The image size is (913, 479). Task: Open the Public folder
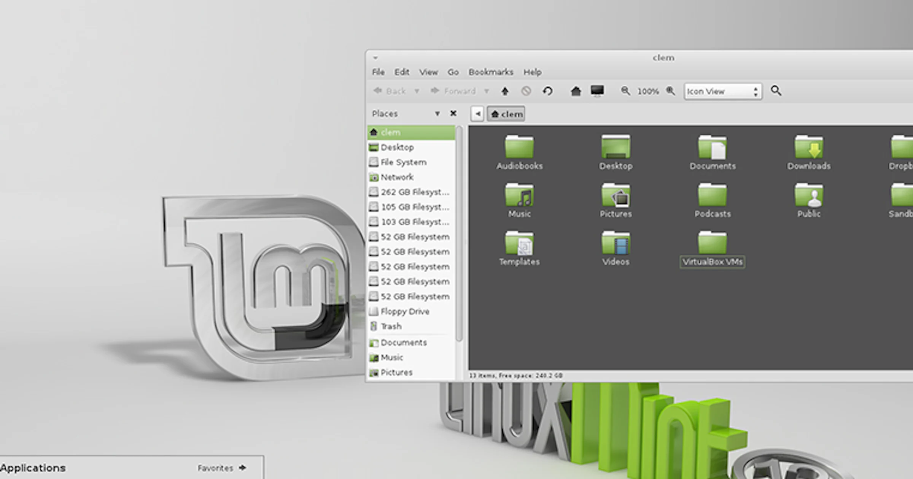point(809,200)
